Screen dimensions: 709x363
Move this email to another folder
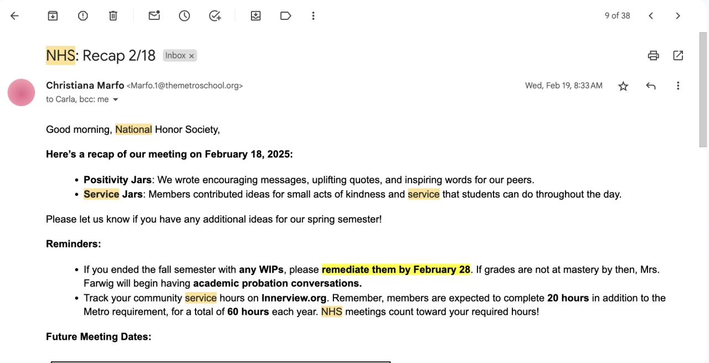click(x=255, y=16)
